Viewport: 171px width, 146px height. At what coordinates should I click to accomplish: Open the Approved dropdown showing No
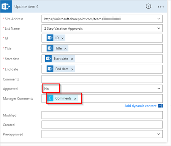coord(102,88)
